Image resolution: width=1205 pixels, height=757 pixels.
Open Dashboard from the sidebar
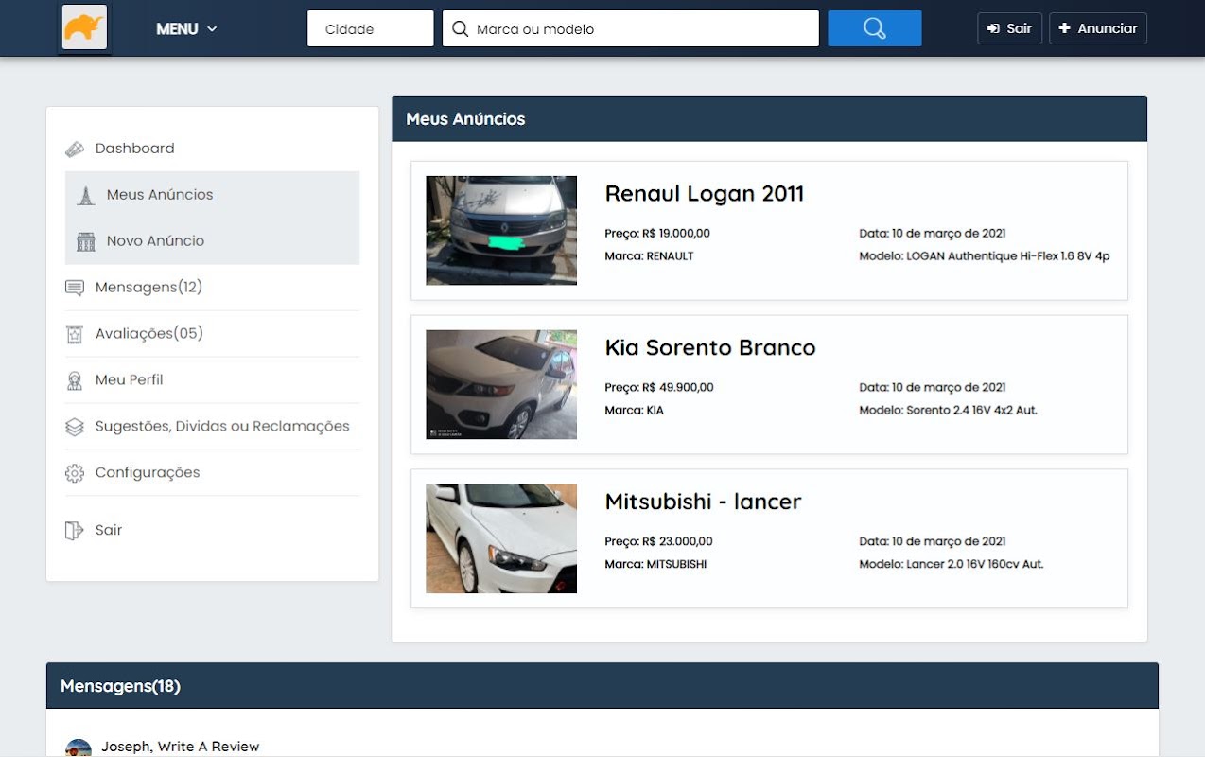click(x=134, y=149)
